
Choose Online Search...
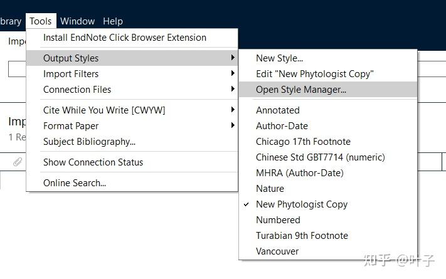(132, 183)
